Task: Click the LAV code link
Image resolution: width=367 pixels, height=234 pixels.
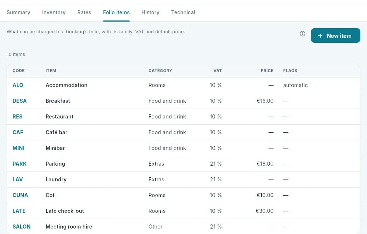Action: point(18,180)
